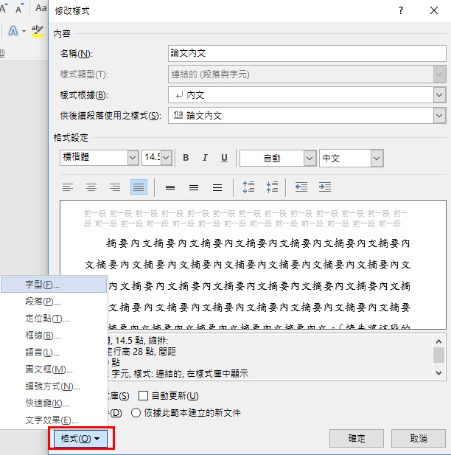451x455 pixels.
Task: Click the increase indent icon
Action: point(325,187)
